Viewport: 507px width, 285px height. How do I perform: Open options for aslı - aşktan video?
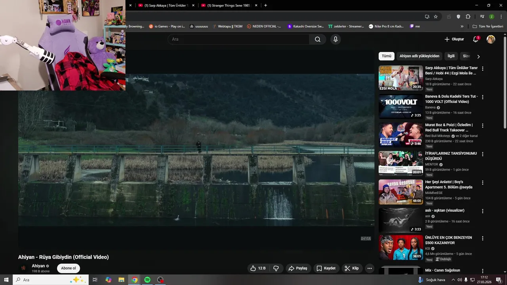click(482, 211)
